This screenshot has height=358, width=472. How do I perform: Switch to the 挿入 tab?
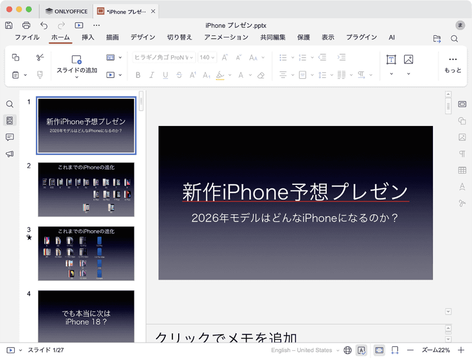(88, 37)
